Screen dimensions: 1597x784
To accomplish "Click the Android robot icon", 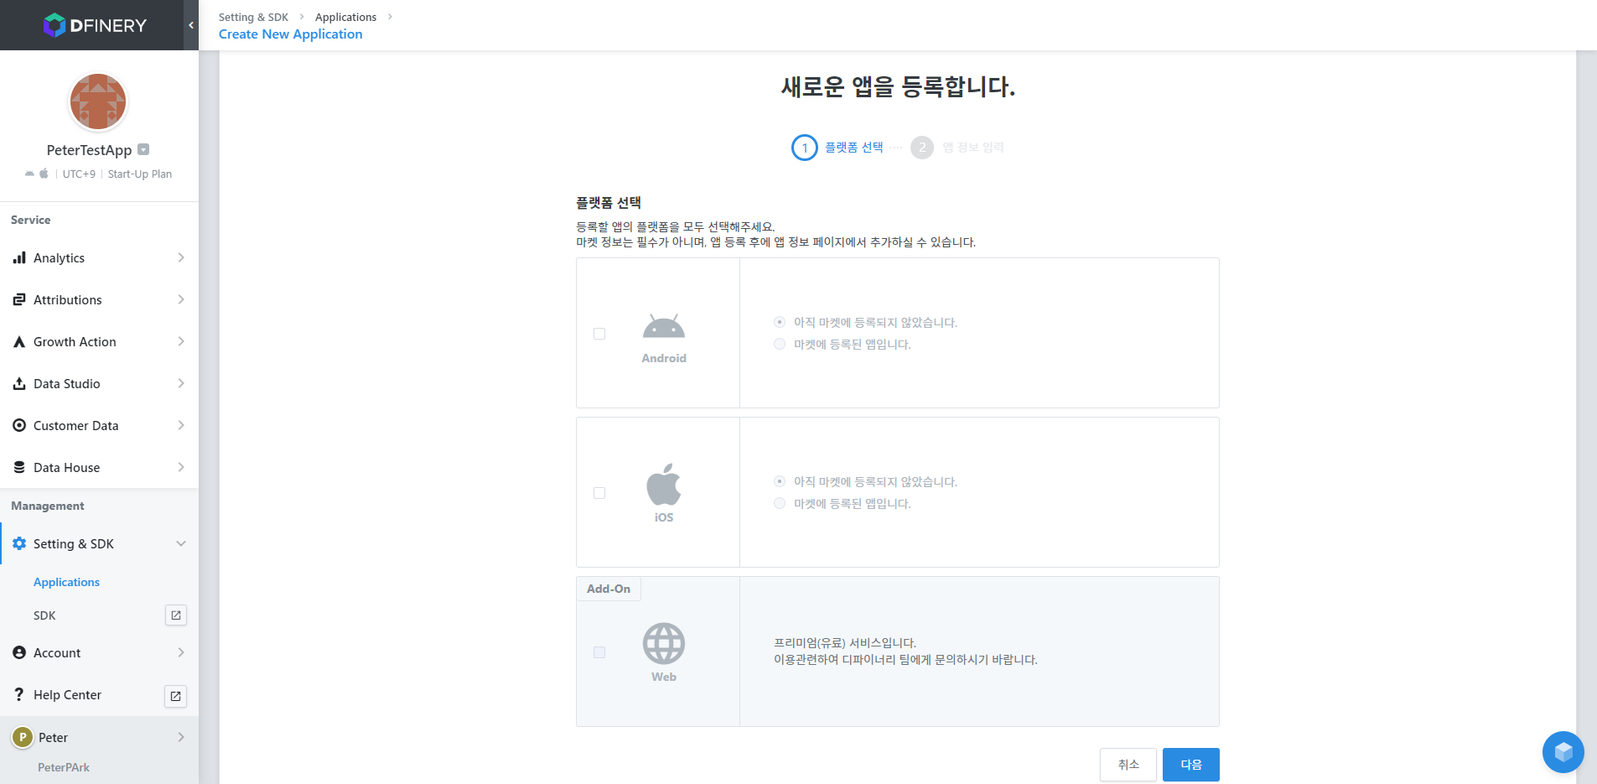I will [x=664, y=326].
